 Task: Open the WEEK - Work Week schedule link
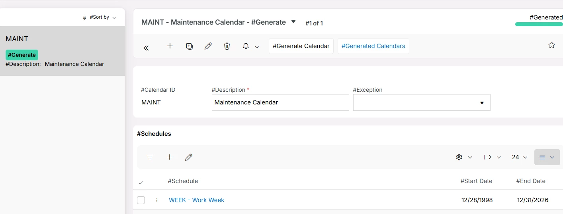pyautogui.click(x=197, y=200)
